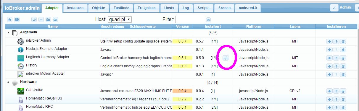
Task: Clear the Filter field with x button
Action: pyautogui.click(x=208, y=20)
